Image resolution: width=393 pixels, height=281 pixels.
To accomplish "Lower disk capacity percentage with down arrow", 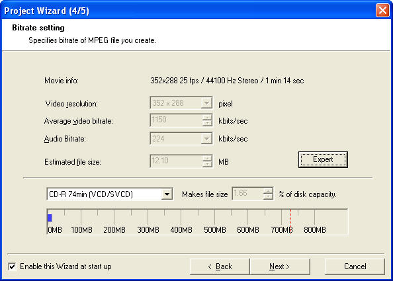I will coord(268,196).
